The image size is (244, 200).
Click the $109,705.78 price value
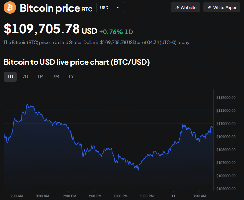pyautogui.click(x=42, y=29)
